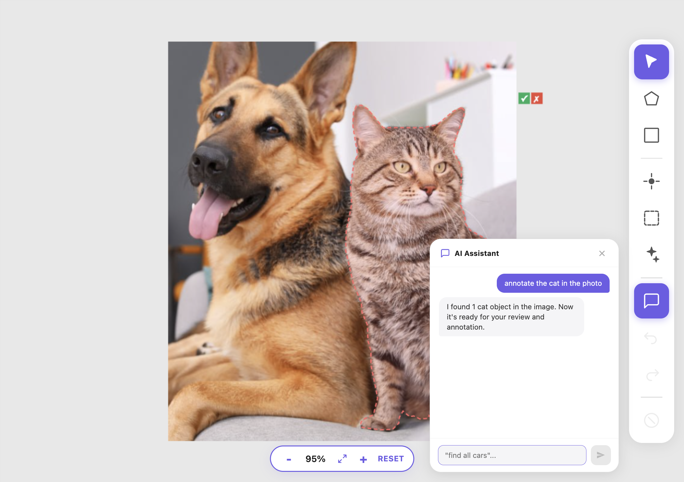The width and height of the screenshot is (684, 482).
Task: Select the AI magic sparkle tool
Action: [652, 254]
